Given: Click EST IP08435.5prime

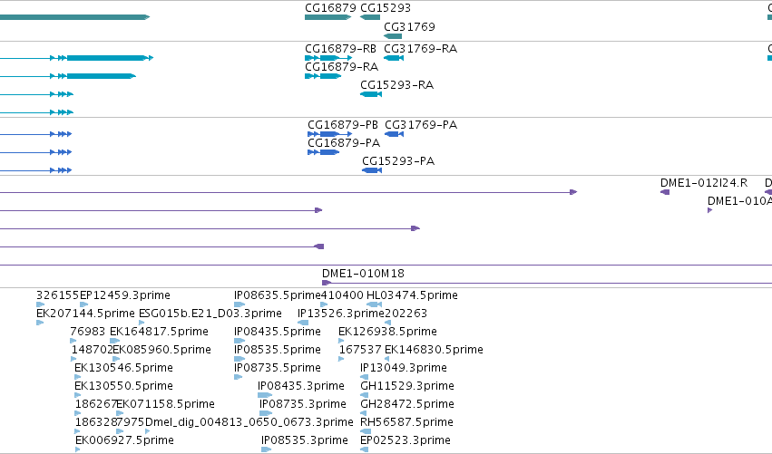Looking at the screenshot, I should coord(278,332).
